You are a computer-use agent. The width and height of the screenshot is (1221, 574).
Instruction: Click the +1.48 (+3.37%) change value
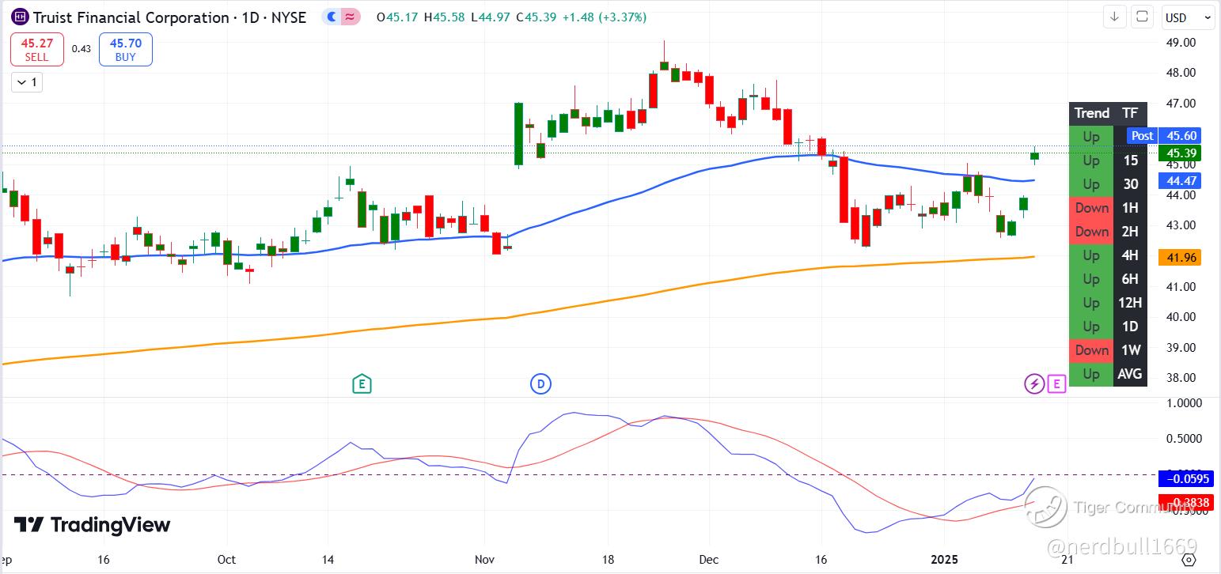click(604, 17)
